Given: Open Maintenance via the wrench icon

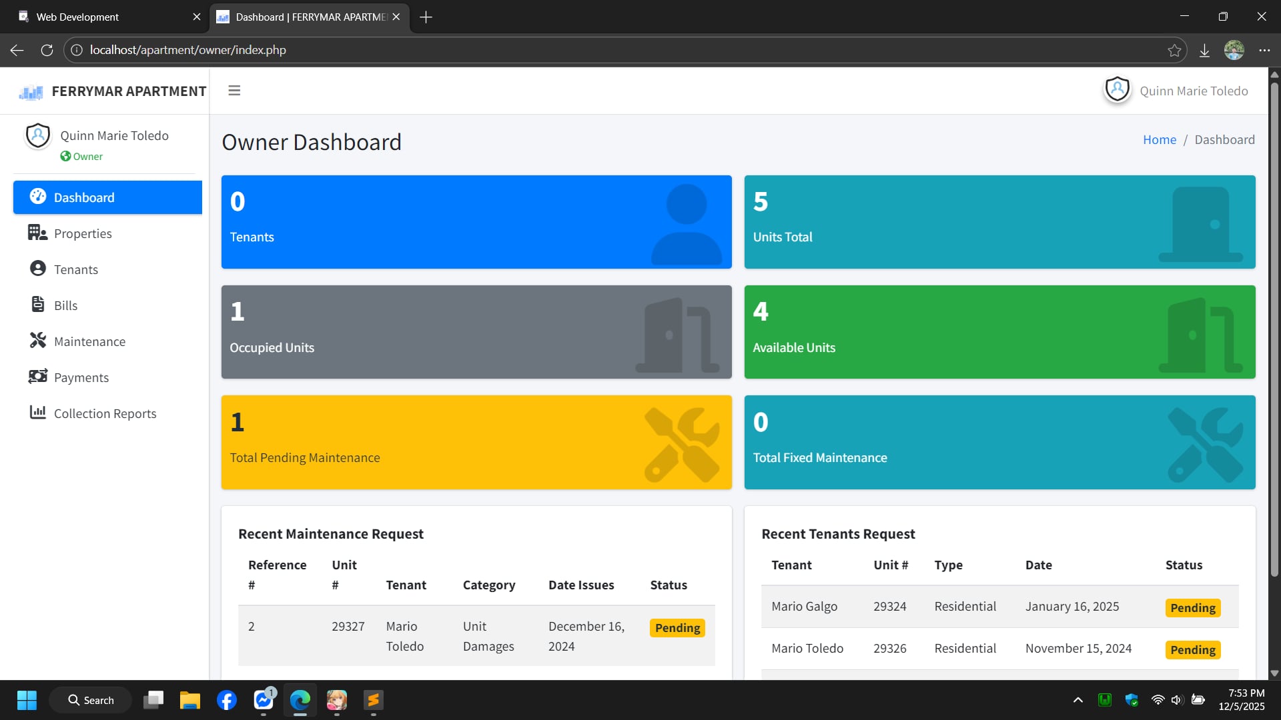Looking at the screenshot, I should click(x=37, y=341).
